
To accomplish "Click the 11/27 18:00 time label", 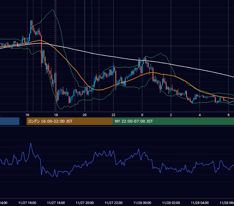I will pyautogui.click(x=56, y=203).
